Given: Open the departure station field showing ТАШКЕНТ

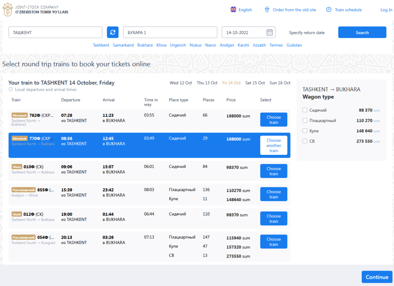Looking at the screenshot, I should [55, 32].
